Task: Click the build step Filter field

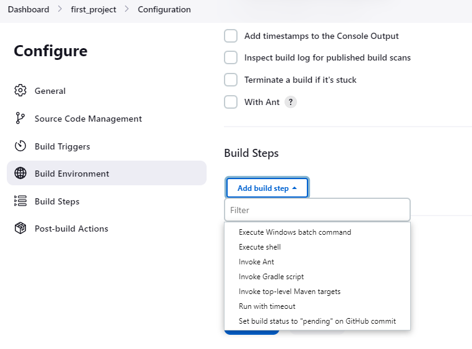Action: coord(317,210)
